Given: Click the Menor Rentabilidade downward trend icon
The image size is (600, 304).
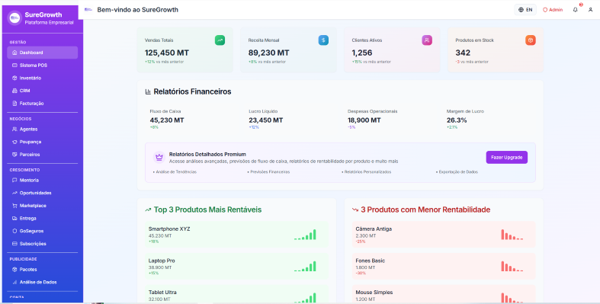Looking at the screenshot, I should [355, 210].
